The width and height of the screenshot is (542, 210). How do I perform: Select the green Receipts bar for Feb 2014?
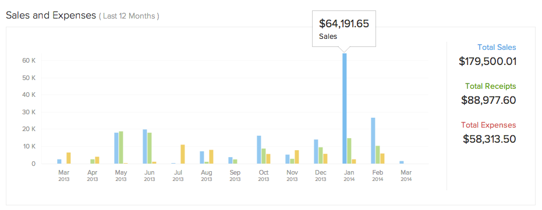(x=378, y=155)
